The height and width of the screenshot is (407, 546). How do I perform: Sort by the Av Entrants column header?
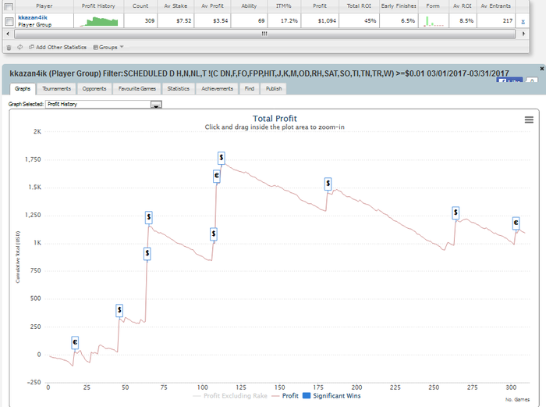click(x=496, y=6)
